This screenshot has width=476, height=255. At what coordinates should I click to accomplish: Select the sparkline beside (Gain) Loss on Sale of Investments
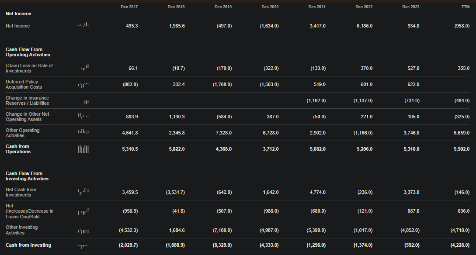coord(84,68)
